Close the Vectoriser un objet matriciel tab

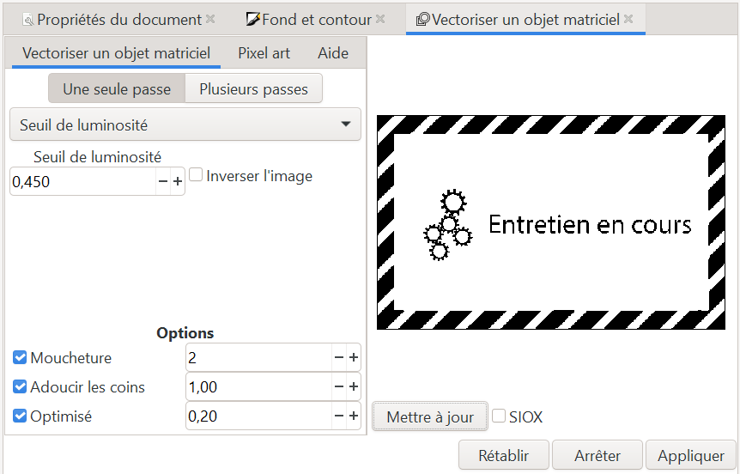(x=628, y=19)
